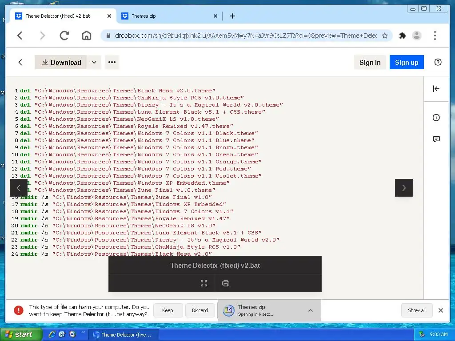Image resolution: width=455 pixels, height=341 pixels.
Task: Click the Themes.zip download file icon
Action: [x=229, y=310]
